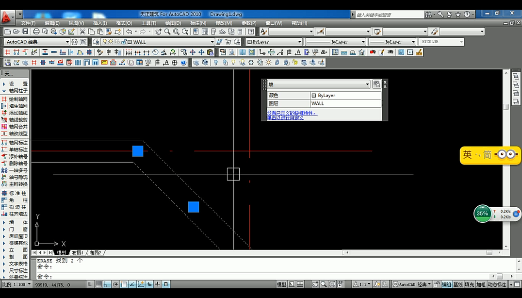Open the 绘图(D) menu
522x298 pixels.
click(173, 23)
